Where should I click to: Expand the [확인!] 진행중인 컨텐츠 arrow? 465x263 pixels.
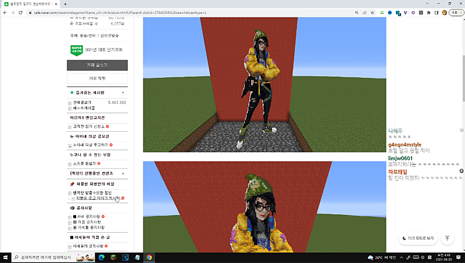click(123, 174)
